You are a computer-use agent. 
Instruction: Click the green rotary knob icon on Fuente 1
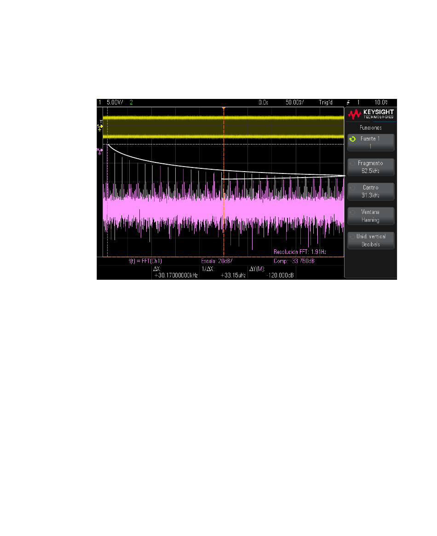pyautogui.click(x=353, y=139)
